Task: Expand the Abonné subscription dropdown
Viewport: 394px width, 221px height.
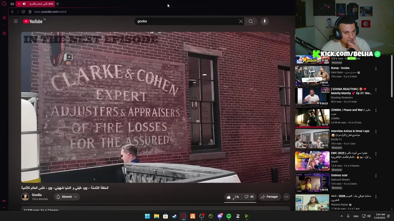Action: click(67, 197)
